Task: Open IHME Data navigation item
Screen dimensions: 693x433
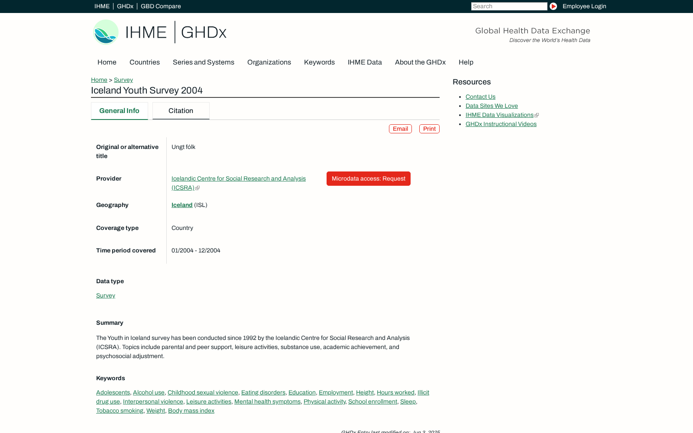Action: 365,62
